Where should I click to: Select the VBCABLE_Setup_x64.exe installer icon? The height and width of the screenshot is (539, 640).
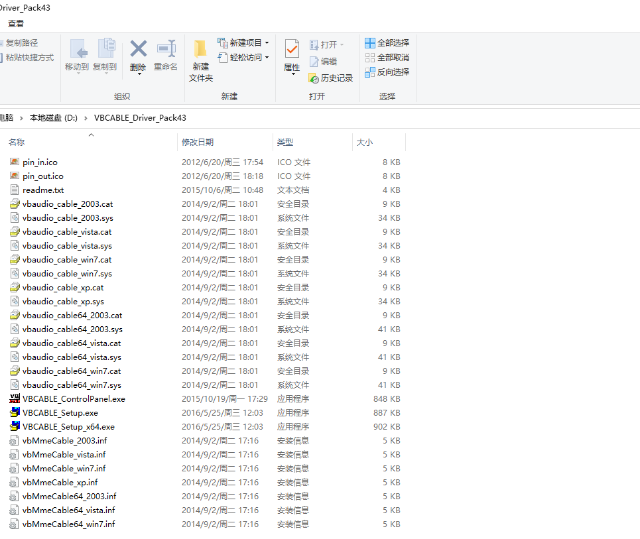pyautogui.click(x=15, y=426)
